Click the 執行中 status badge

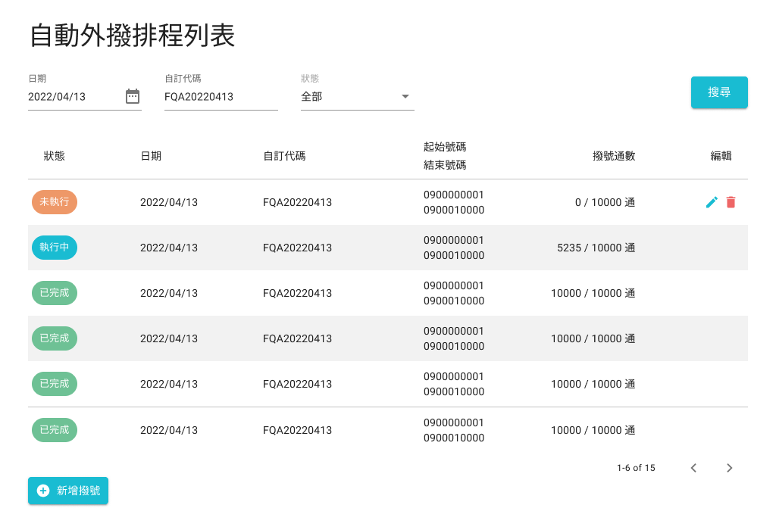[55, 247]
